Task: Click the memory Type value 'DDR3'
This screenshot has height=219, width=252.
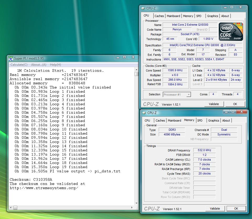Action: [172, 130]
